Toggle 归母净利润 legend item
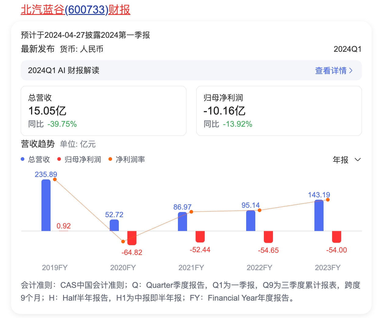Viewport: 379px width, 318px height. tap(79, 159)
